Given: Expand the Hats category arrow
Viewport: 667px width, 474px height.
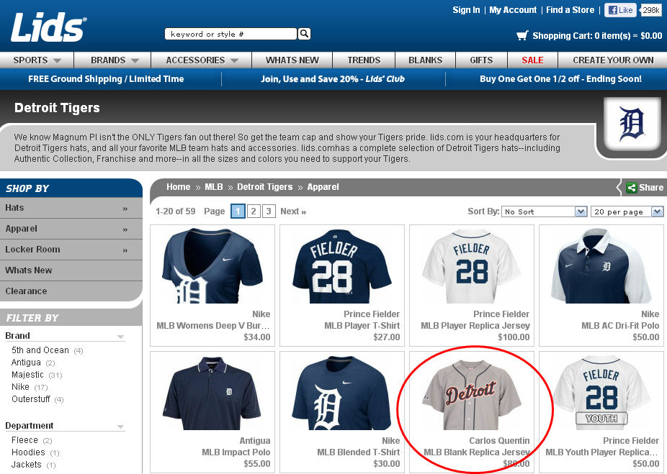Looking at the screenshot, I should tap(125, 209).
